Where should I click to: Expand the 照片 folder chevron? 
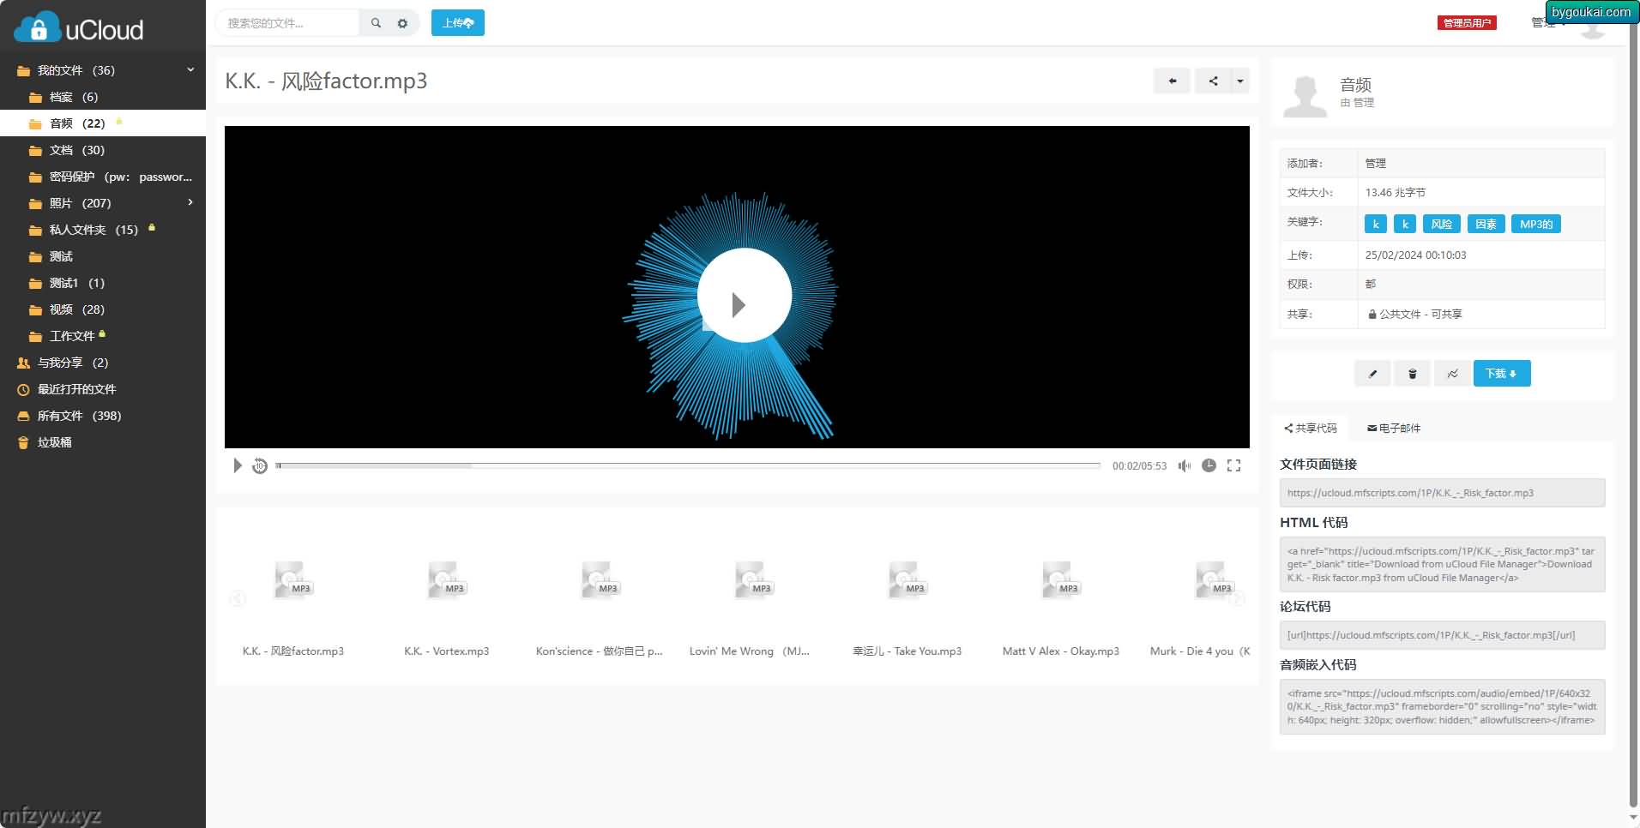[x=190, y=203]
